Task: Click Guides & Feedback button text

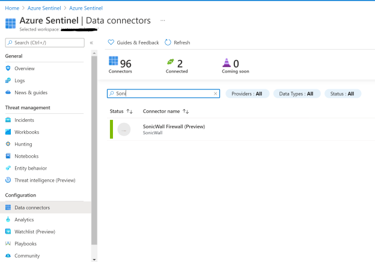Action: pos(138,43)
